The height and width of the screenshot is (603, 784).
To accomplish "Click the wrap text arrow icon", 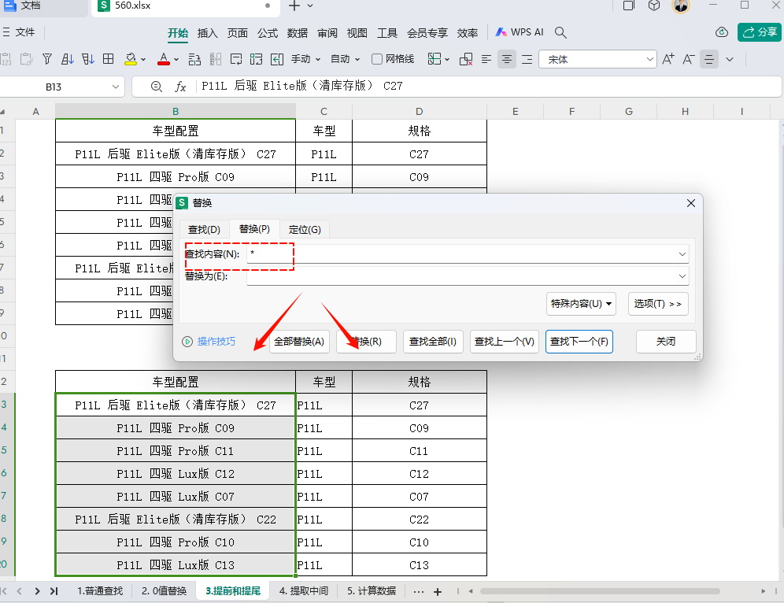I will pos(277,59).
